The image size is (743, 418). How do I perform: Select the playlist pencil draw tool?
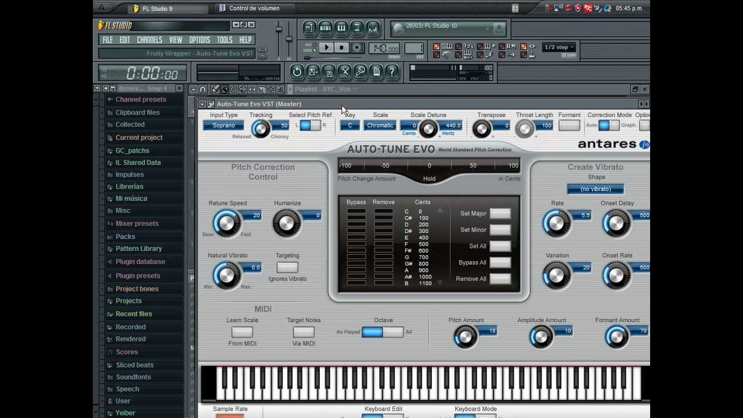[x=215, y=89]
